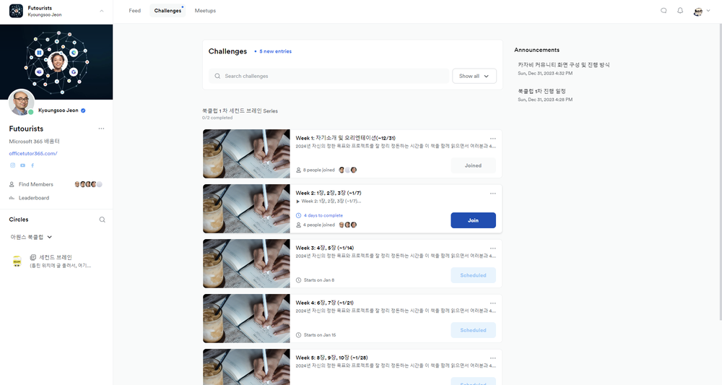Open the YouTube channel icon
Image resolution: width=722 pixels, height=385 pixels.
[22, 165]
